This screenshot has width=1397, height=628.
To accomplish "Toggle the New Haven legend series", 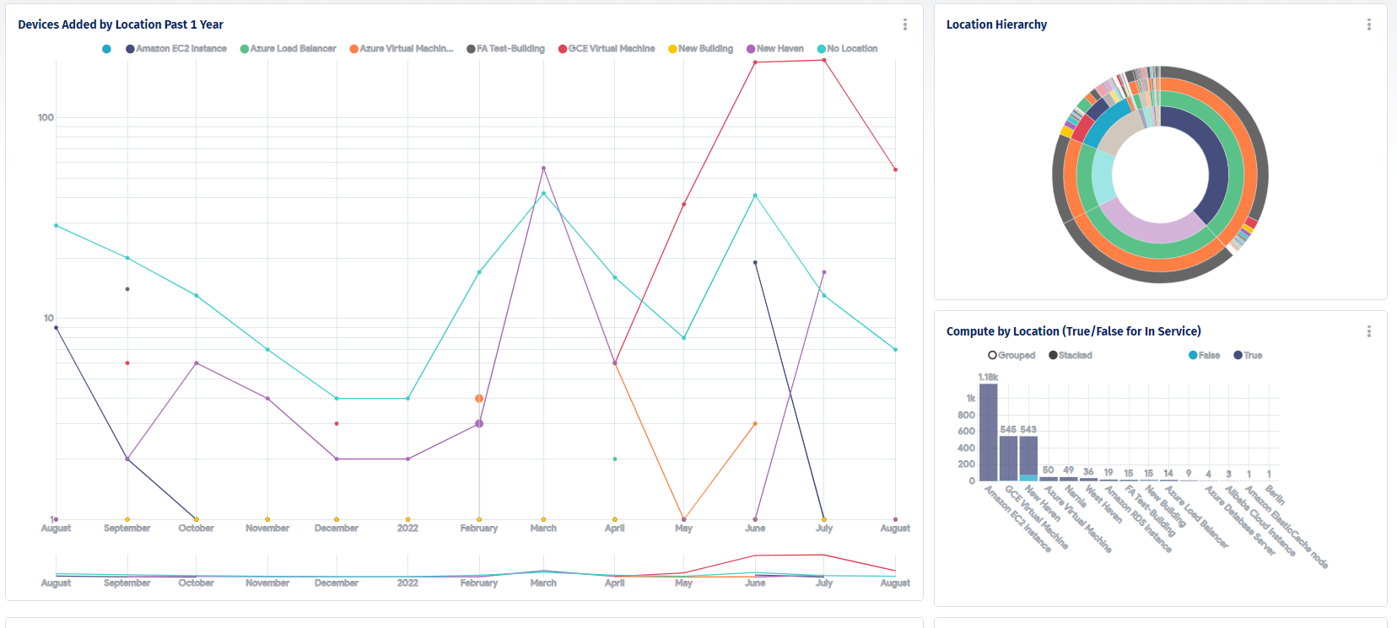I will click(x=774, y=49).
